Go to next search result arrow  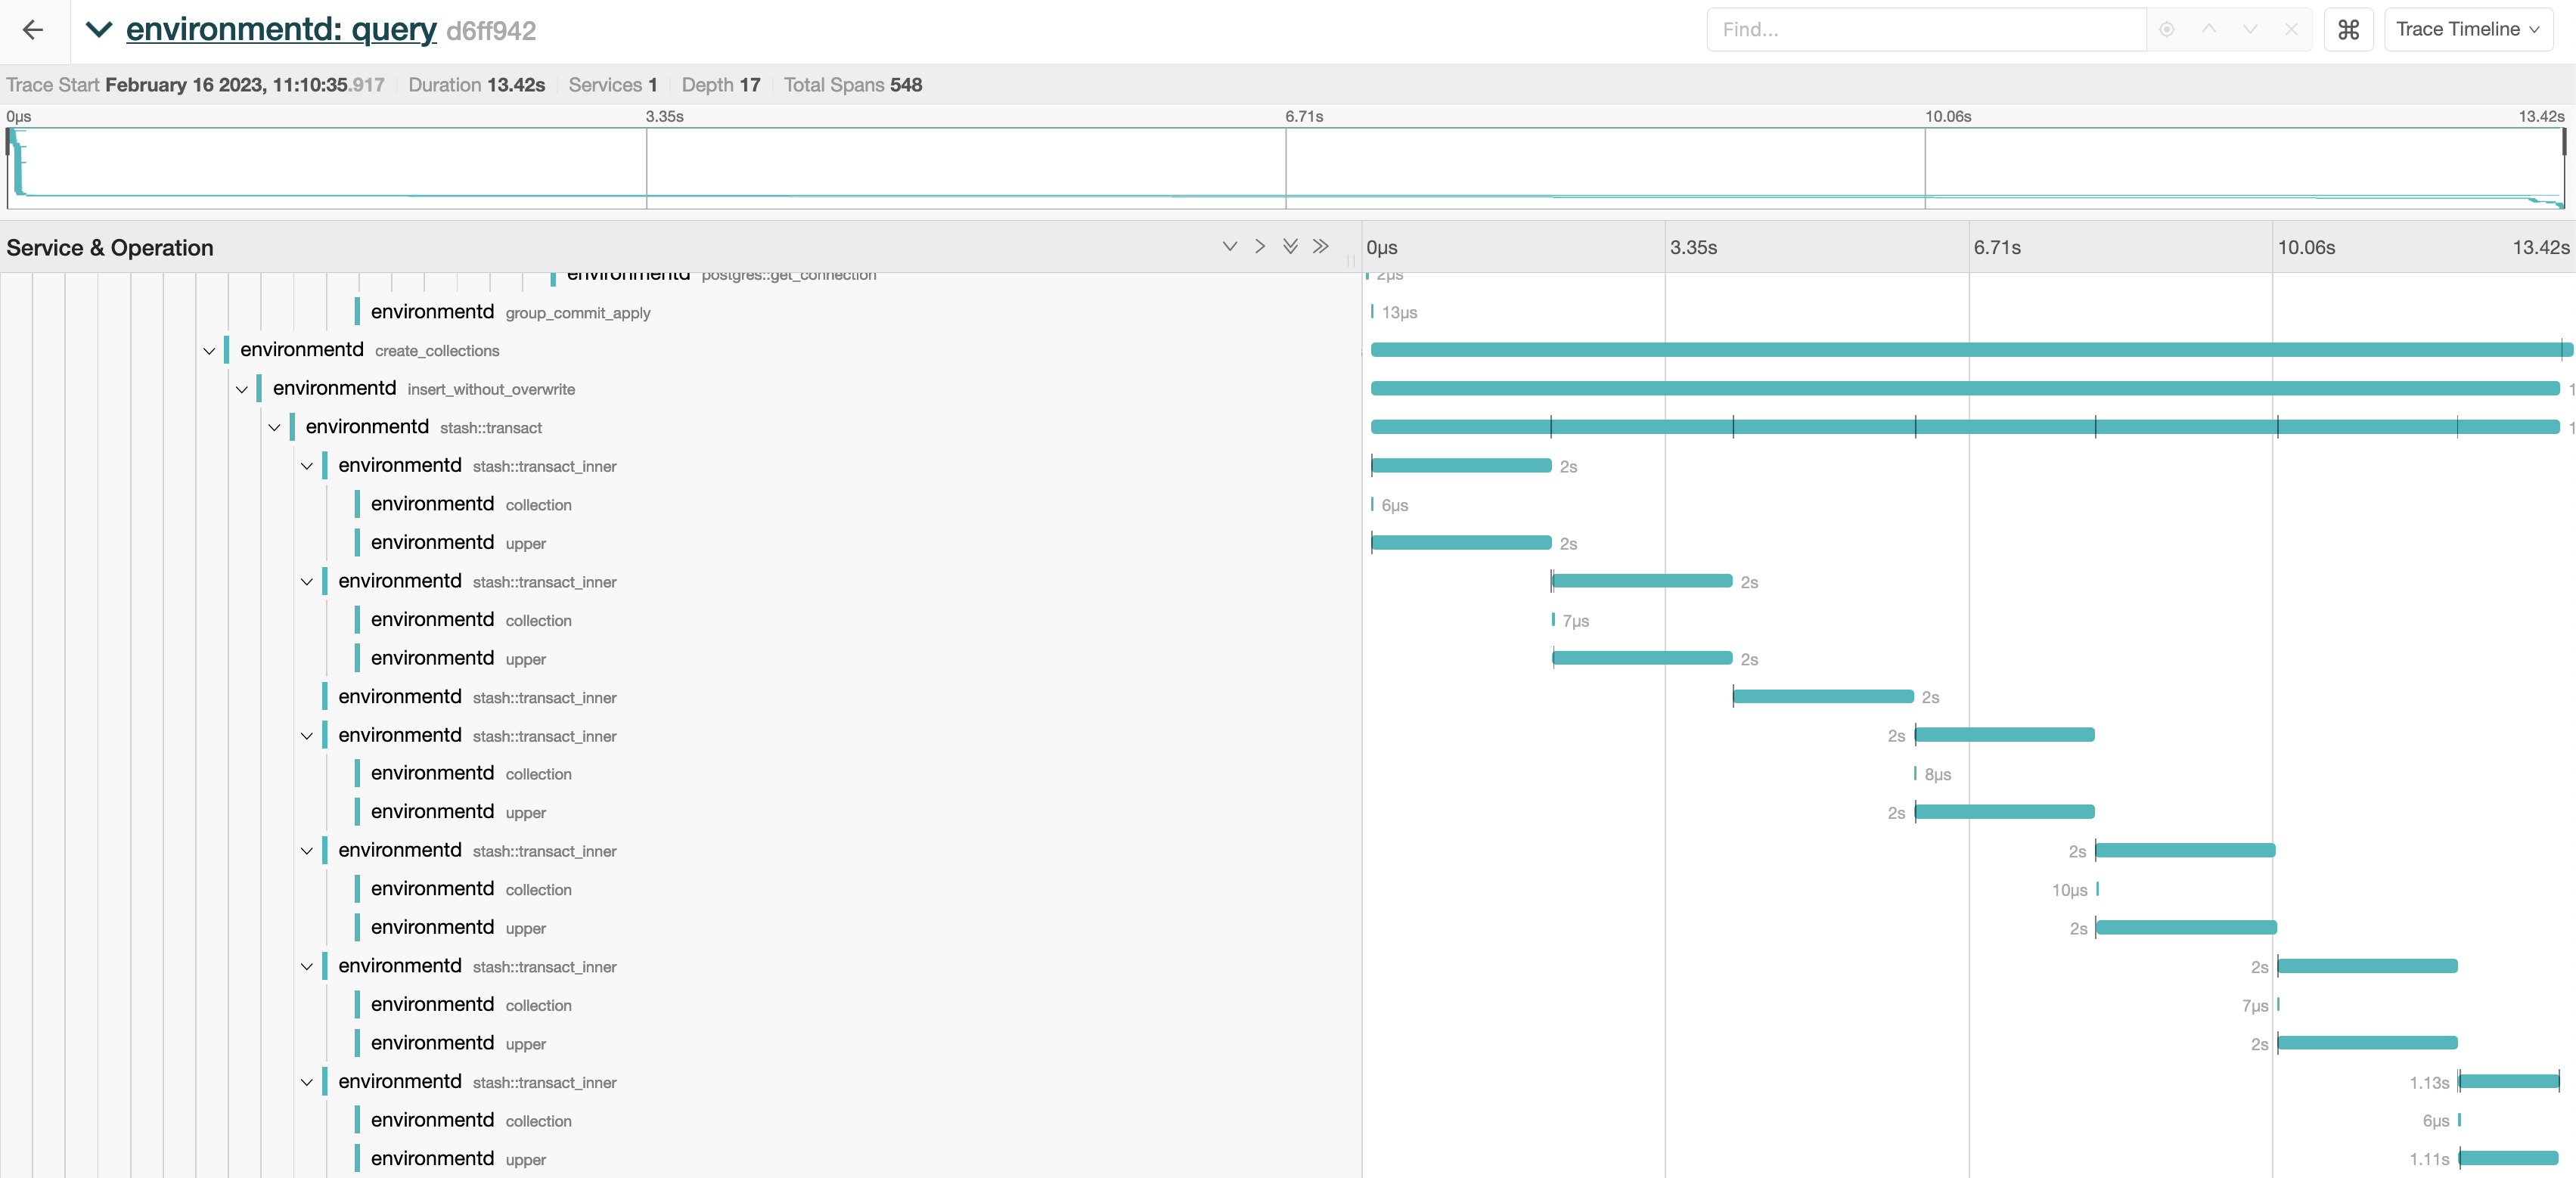point(2250,30)
